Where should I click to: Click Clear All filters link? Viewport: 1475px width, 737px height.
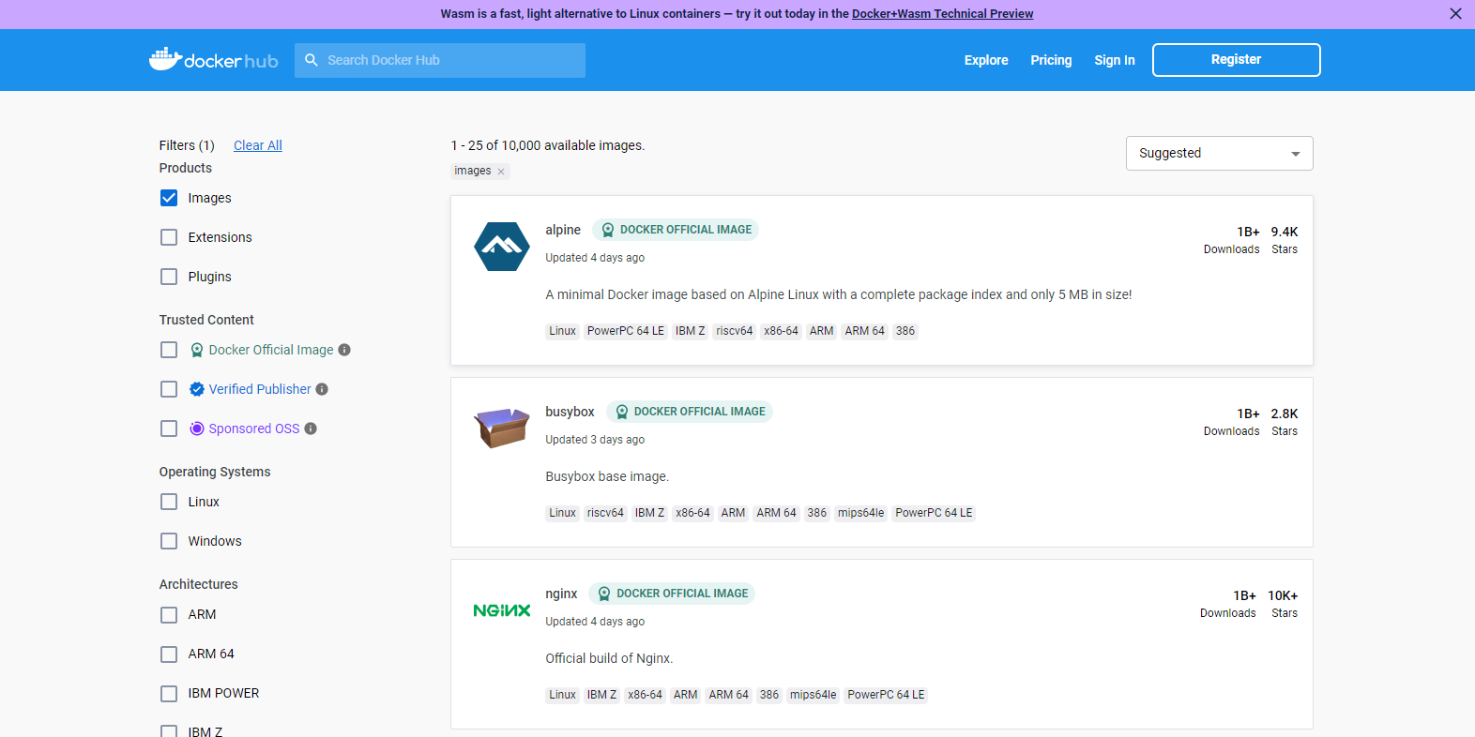tap(258, 145)
